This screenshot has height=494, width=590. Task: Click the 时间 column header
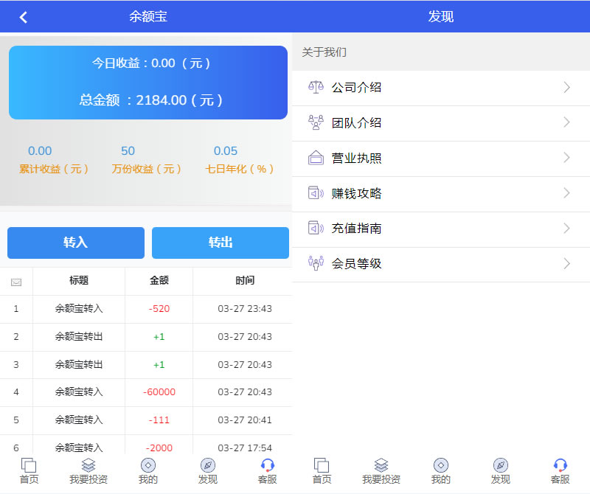245,280
